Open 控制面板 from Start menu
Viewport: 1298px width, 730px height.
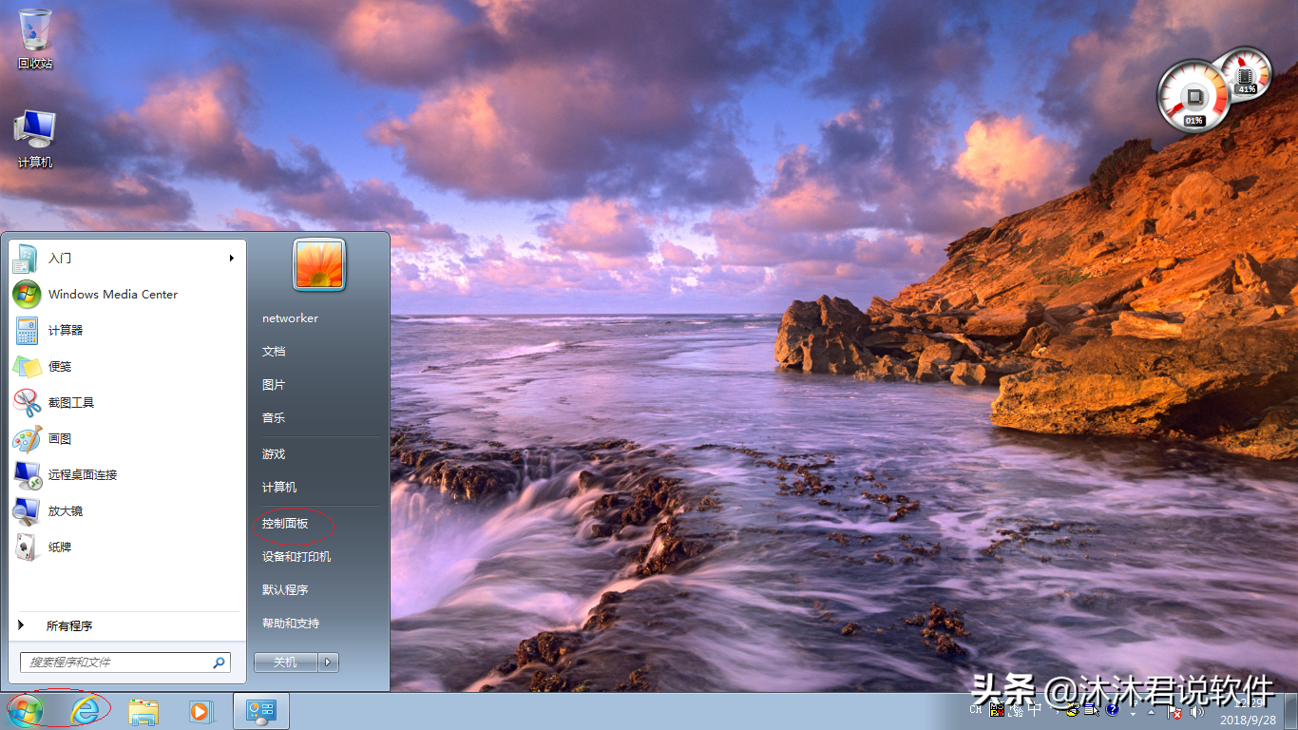click(x=285, y=524)
